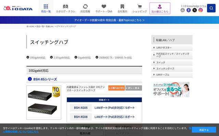This screenshot has height=136, width=219.
Task: Open the I-O knowledgeコラム link
Action: click(193, 6)
